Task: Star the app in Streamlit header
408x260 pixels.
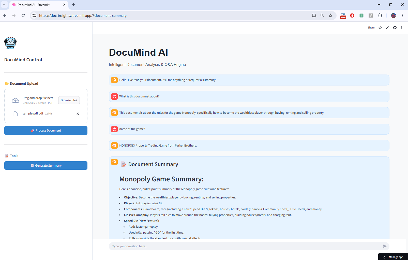Action: tap(380, 28)
